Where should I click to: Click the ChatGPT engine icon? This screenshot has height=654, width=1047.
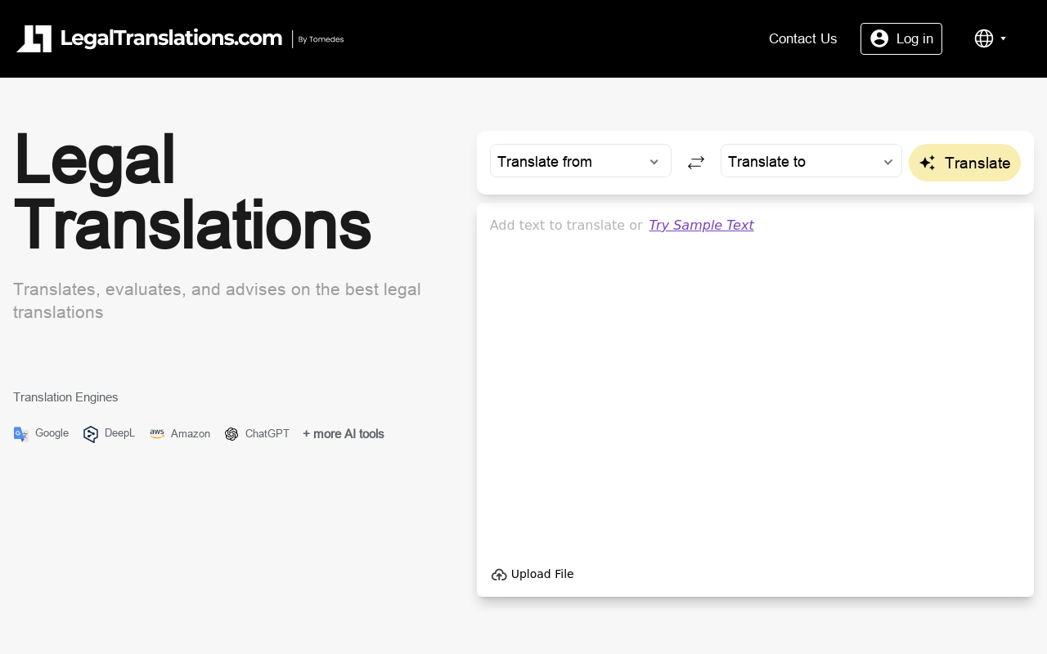tap(231, 434)
